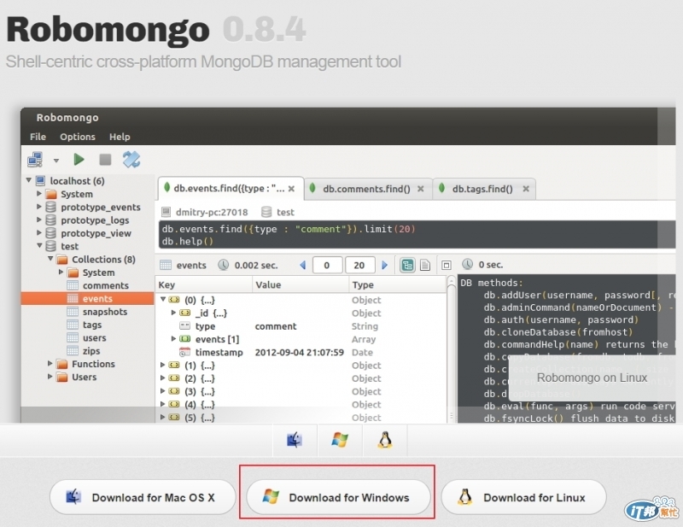Collapse the (0) {...} document row

click(163, 299)
